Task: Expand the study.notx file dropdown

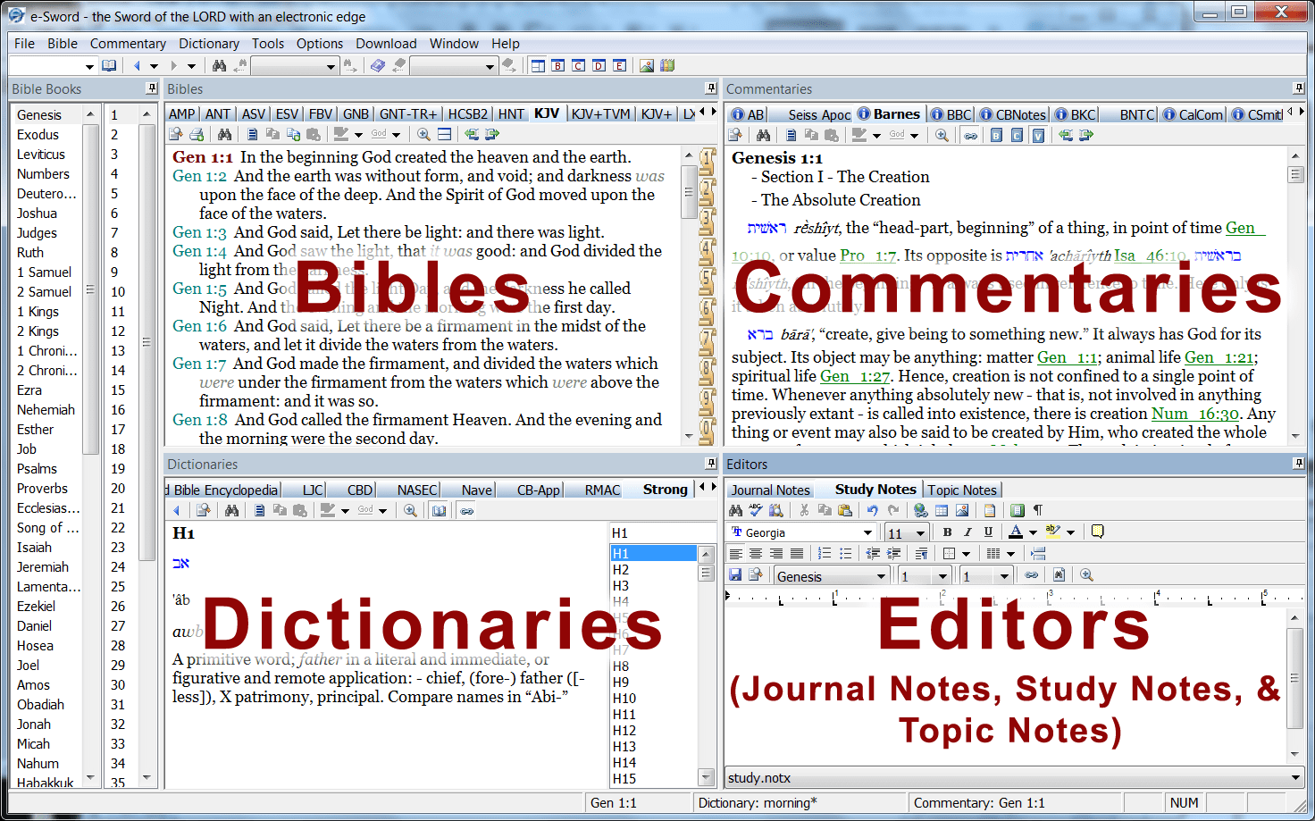Action: (x=1295, y=777)
